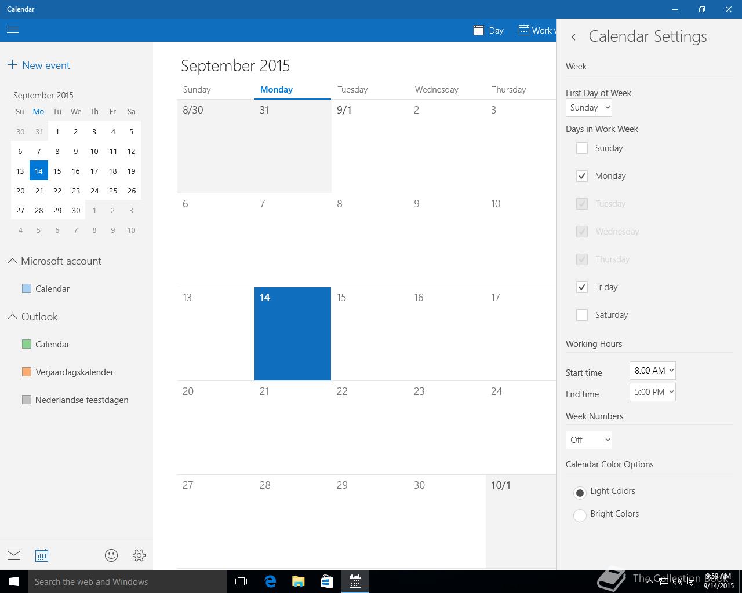The width and height of the screenshot is (742, 593).
Task: Enable Sunday in work week
Action: [582, 148]
